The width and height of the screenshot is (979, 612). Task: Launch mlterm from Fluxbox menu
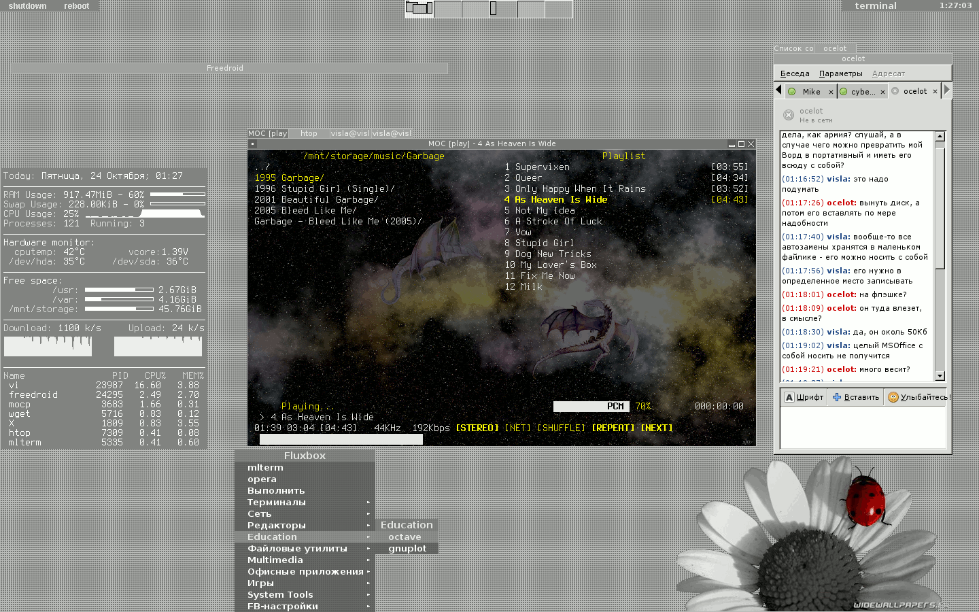tap(305, 468)
